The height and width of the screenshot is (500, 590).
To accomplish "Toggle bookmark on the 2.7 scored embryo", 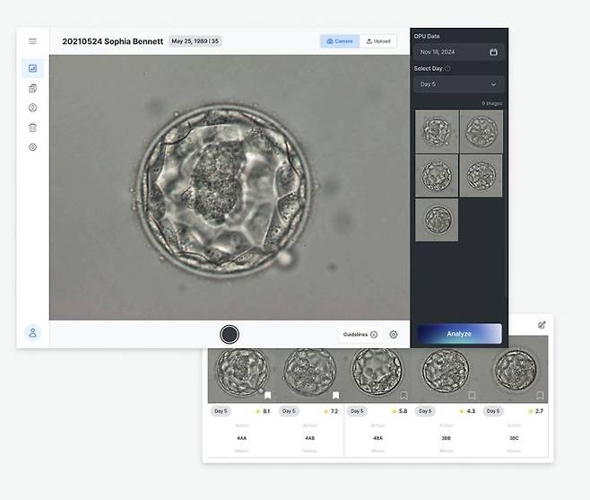I will click(540, 395).
